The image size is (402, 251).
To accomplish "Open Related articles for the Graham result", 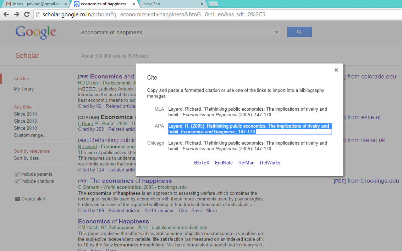I will click(x=124, y=211).
